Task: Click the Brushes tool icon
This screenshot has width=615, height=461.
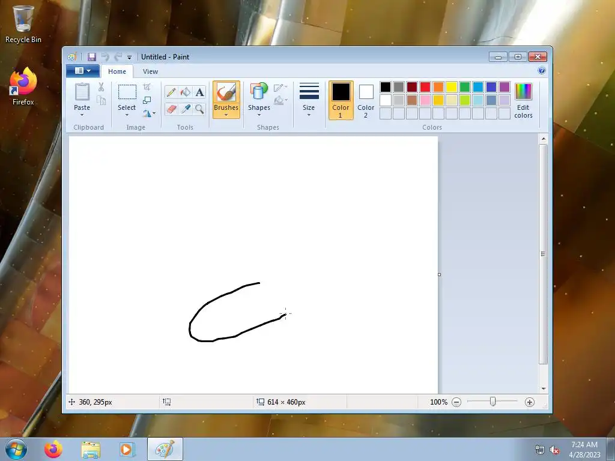Action: coord(226,92)
